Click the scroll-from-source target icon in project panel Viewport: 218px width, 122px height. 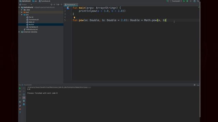[51, 4]
